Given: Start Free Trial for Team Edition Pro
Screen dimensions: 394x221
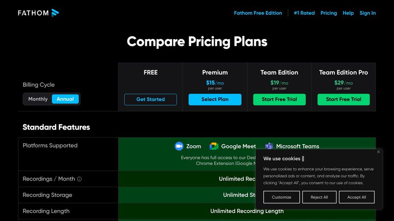Looking at the screenshot, I should click(343, 99).
